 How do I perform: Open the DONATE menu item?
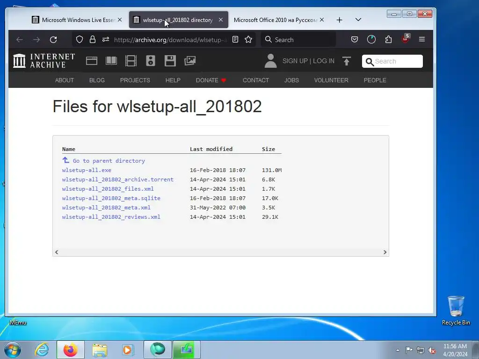(211, 80)
